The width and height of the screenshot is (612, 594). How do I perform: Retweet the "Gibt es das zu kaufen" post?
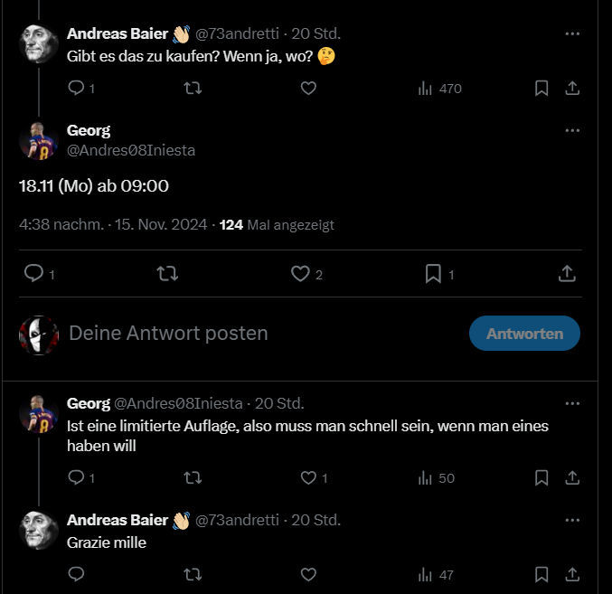point(193,88)
